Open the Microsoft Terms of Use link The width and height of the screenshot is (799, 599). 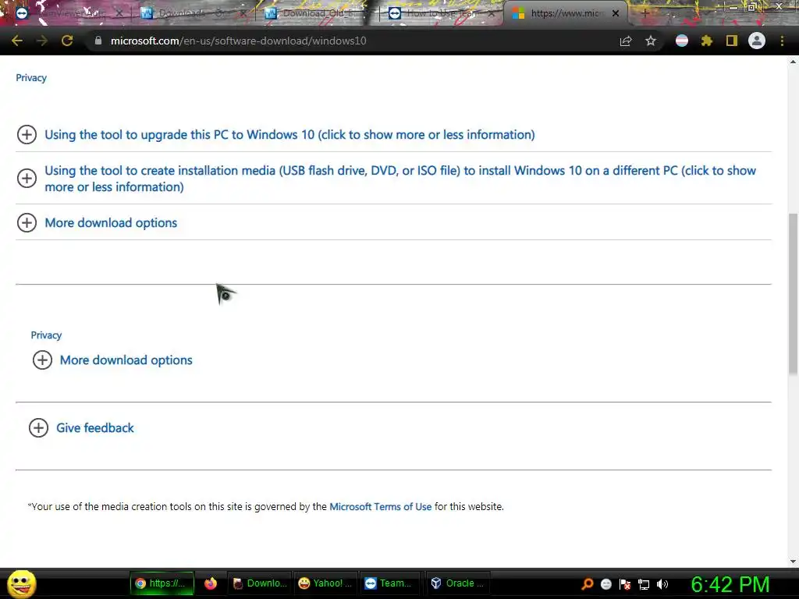coord(380,507)
